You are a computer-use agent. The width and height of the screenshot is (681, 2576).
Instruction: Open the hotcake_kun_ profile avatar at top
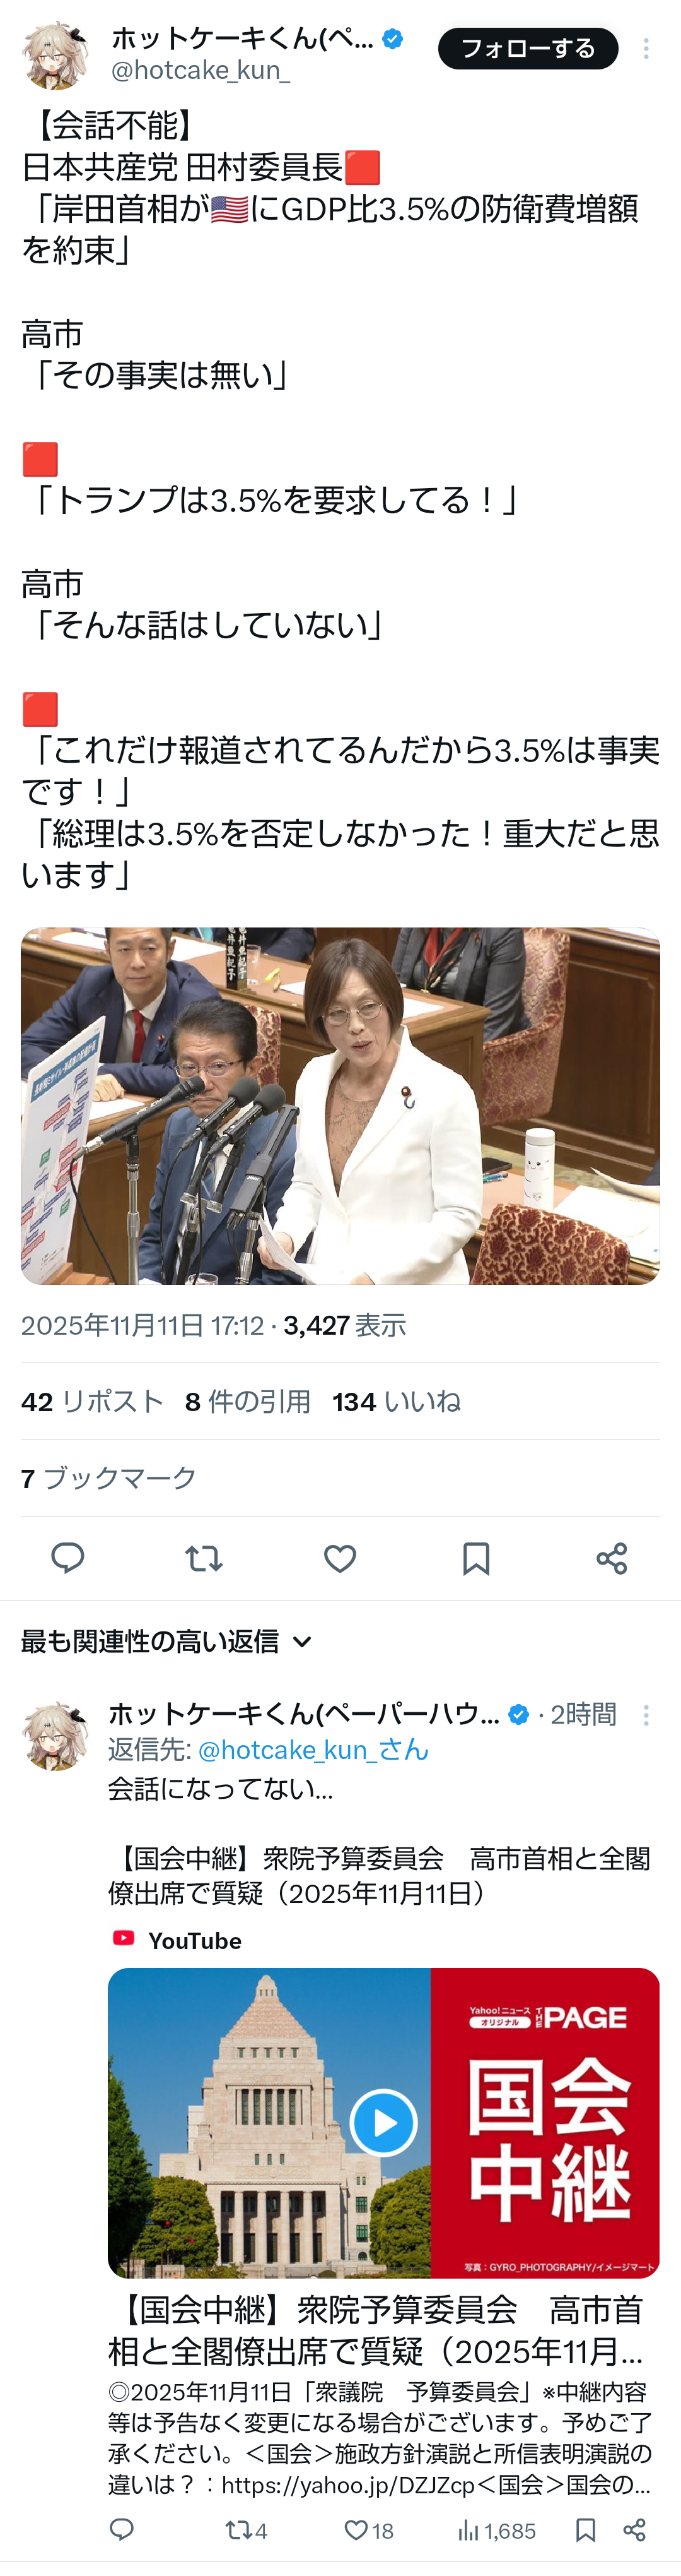[56, 54]
